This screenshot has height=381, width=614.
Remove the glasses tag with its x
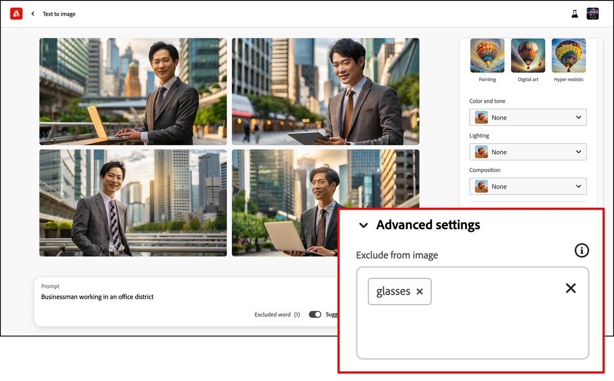[x=420, y=292]
